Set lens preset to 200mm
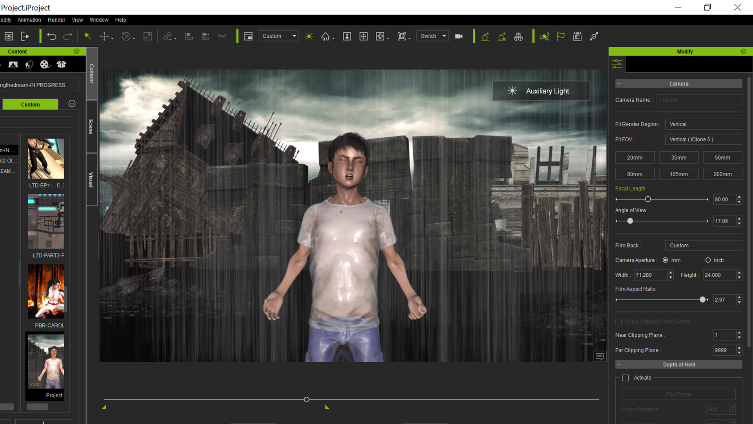753x424 pixels. pos(722,174)
